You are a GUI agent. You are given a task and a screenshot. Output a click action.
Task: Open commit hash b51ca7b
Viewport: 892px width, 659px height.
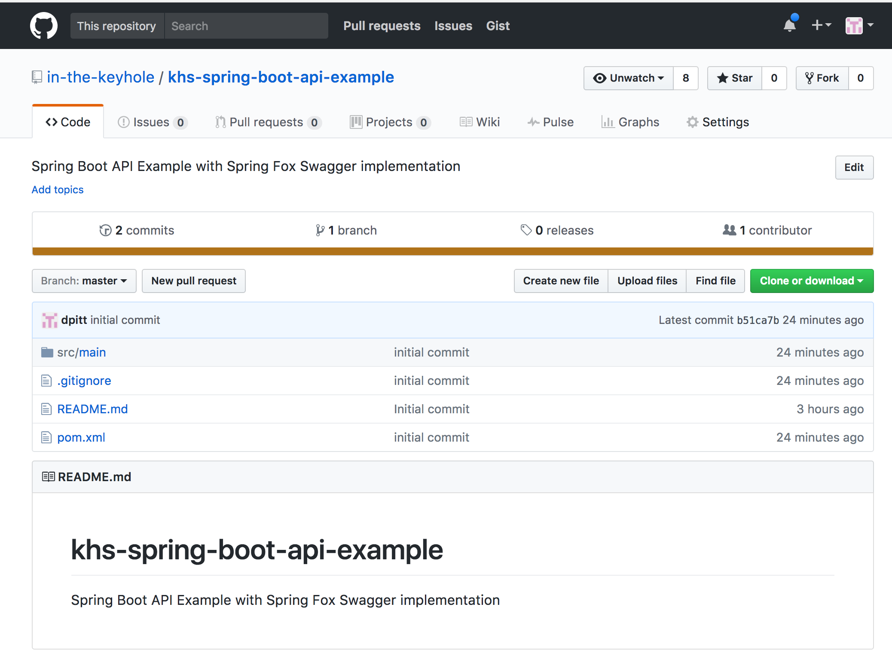point(758,320)
